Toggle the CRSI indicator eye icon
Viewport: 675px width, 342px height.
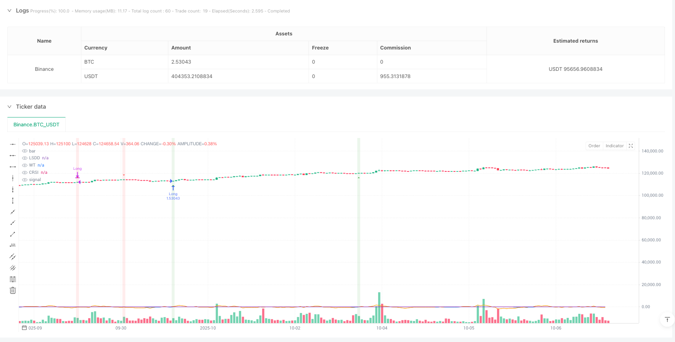(25, 173)
